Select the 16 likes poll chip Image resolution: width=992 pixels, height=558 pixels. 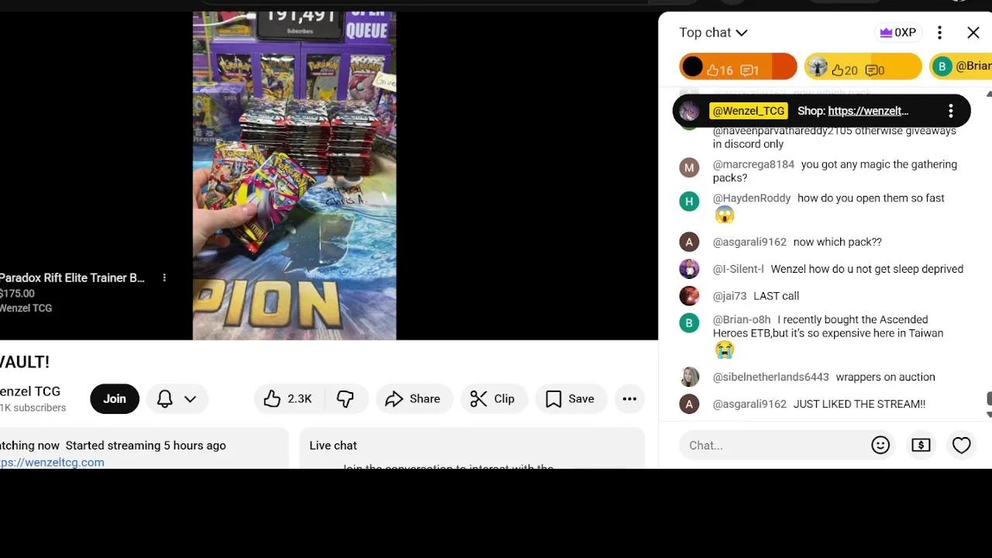pyautogui.click(x=738, y=67)
